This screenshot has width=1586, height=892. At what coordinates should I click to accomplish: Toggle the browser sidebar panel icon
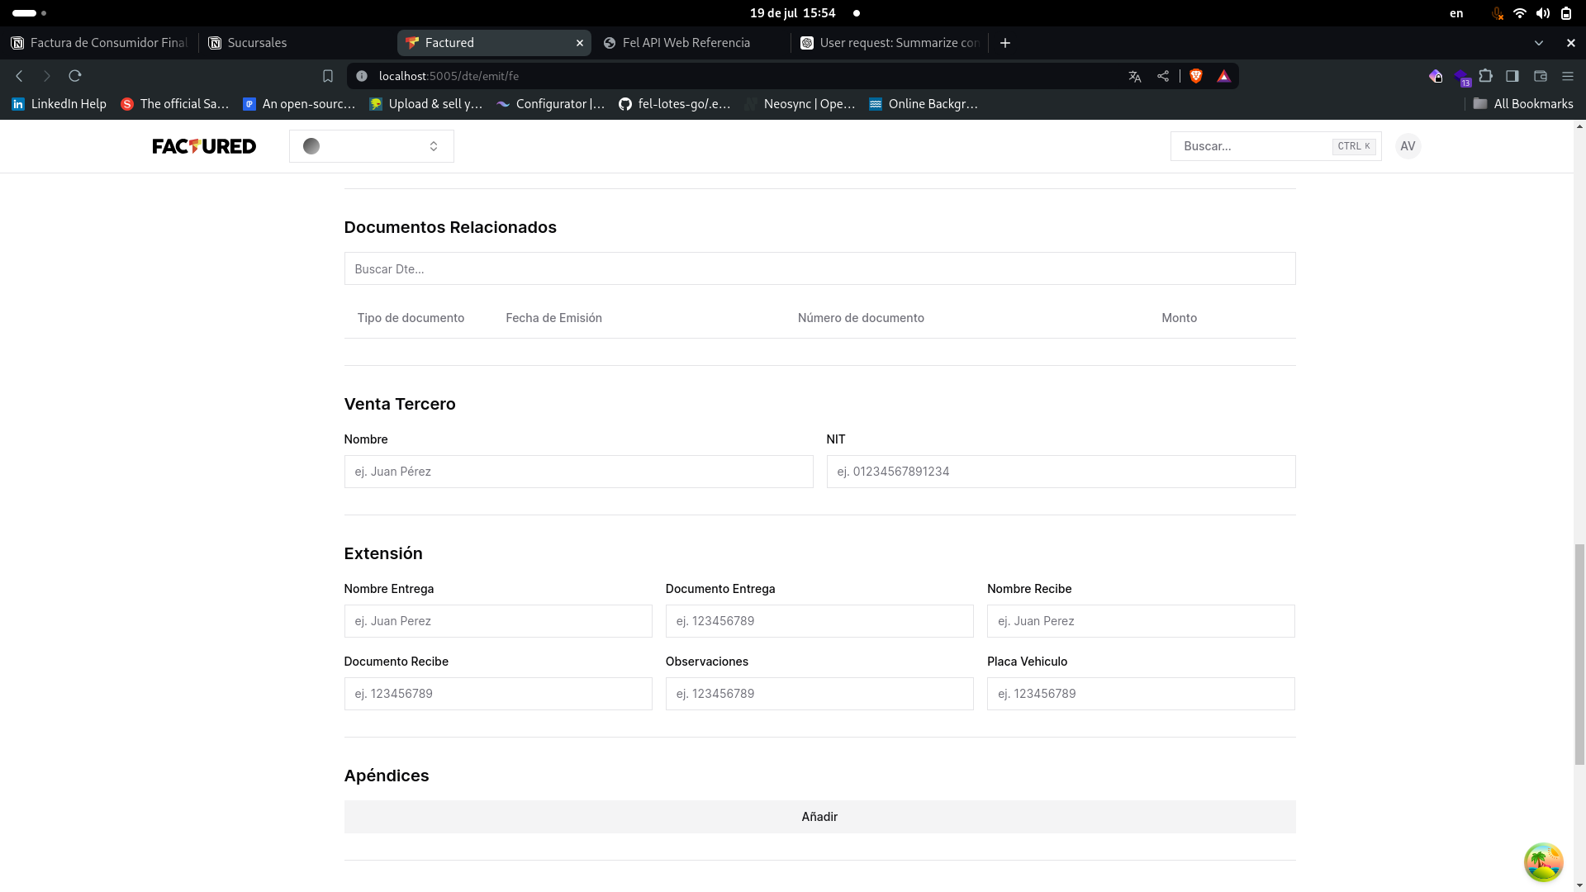coord(1512,76)
